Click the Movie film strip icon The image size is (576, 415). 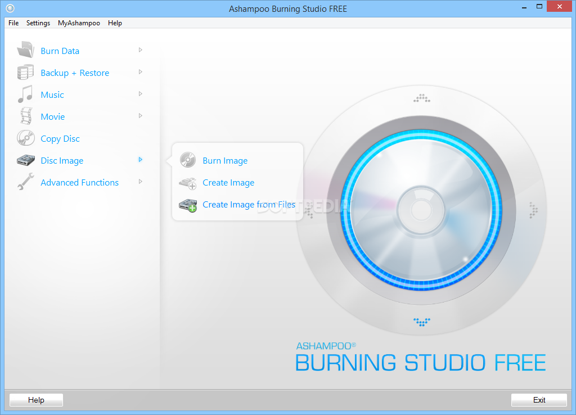click(26, 116)
